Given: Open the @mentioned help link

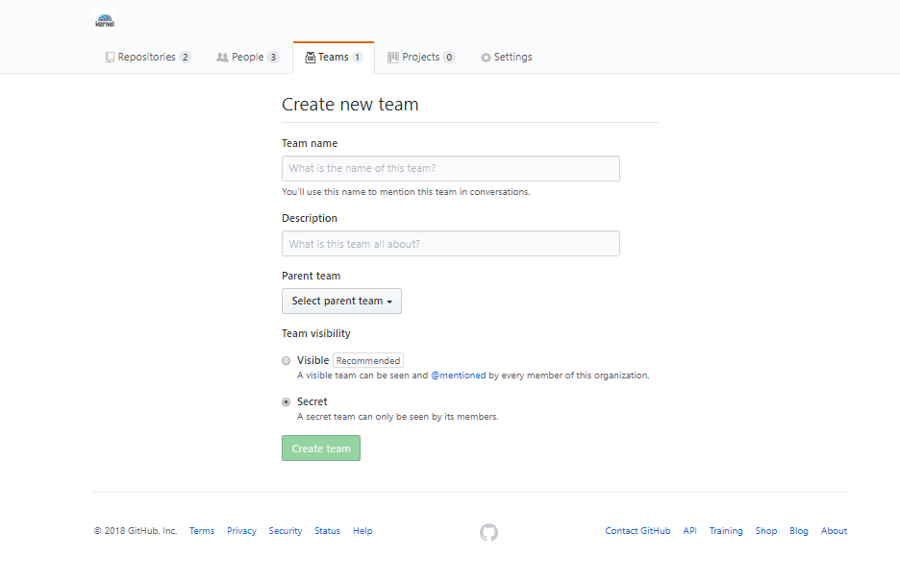Looking at the screenshot, I should [458, 376].
